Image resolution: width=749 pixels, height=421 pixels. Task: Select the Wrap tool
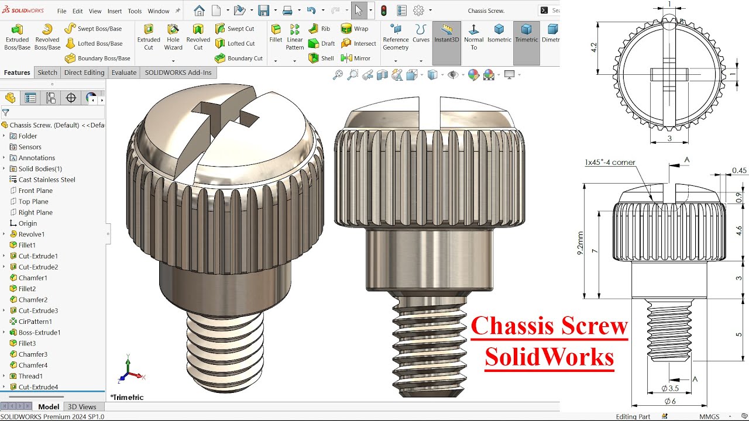[355, 29]
